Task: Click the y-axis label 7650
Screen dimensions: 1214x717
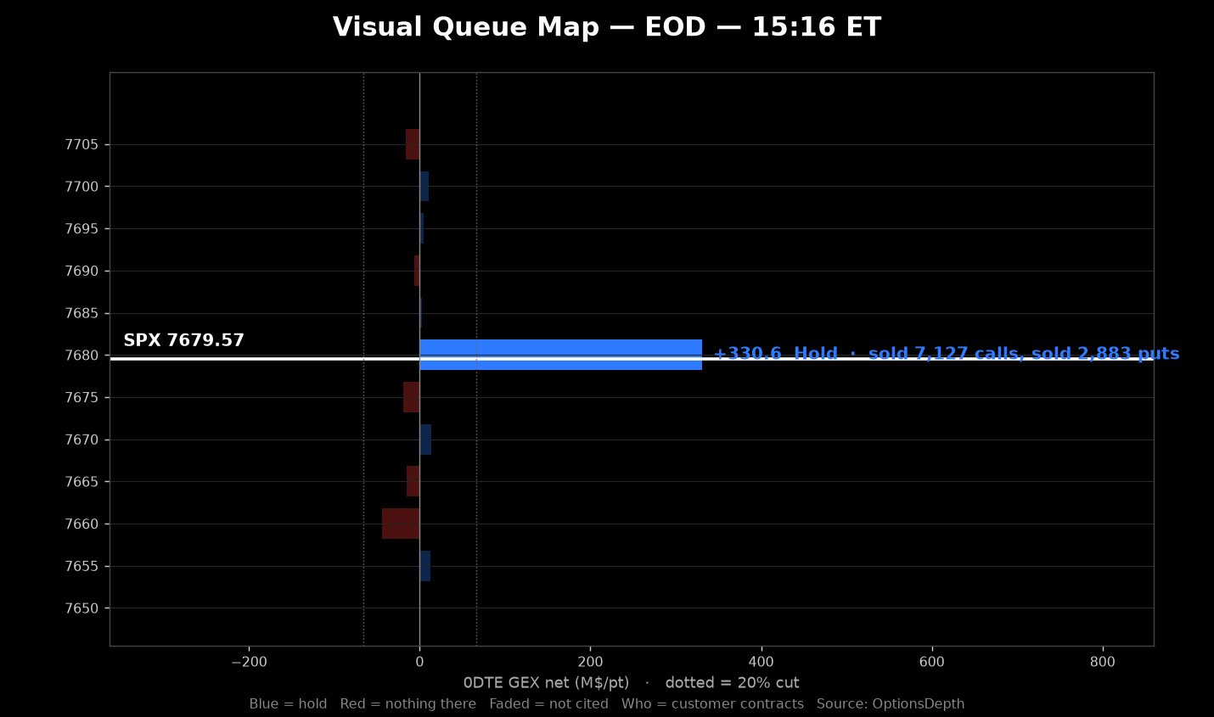Action: (81, 608)
